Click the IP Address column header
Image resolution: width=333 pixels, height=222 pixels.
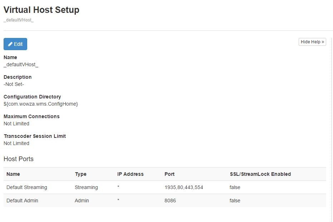(130, 174)
